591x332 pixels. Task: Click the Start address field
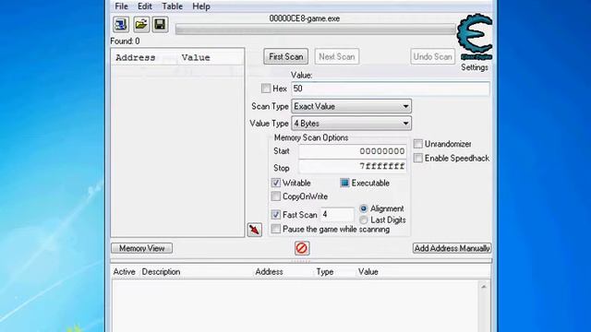(353, 151)
